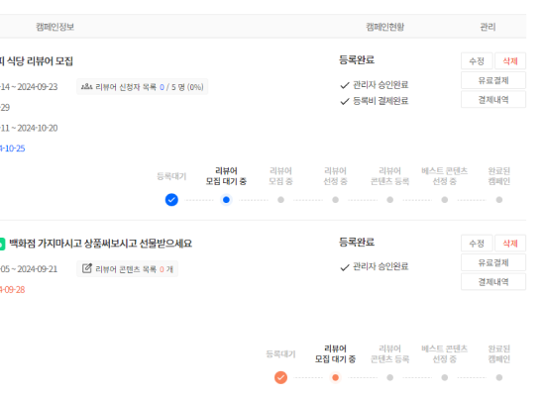Click checkmark beside second campaign's 관리자 승인완료
This screenshot has height=397, width=545.
[x=345, y=267]
